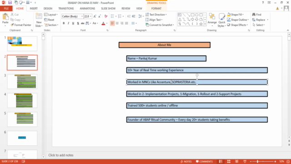Click Replace button
The image size is (291, 164).
point(260,20)
